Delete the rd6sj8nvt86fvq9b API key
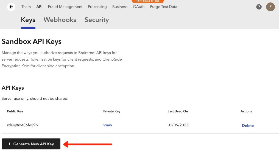The image size is (279, 159). tap(248, 126)
